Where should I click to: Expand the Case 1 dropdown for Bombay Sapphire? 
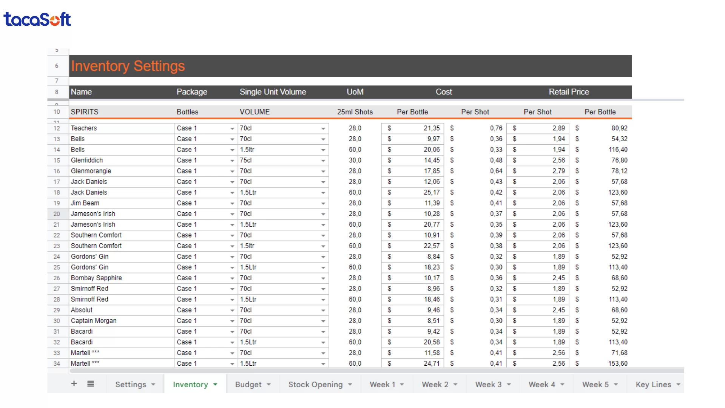click(232, 278)
